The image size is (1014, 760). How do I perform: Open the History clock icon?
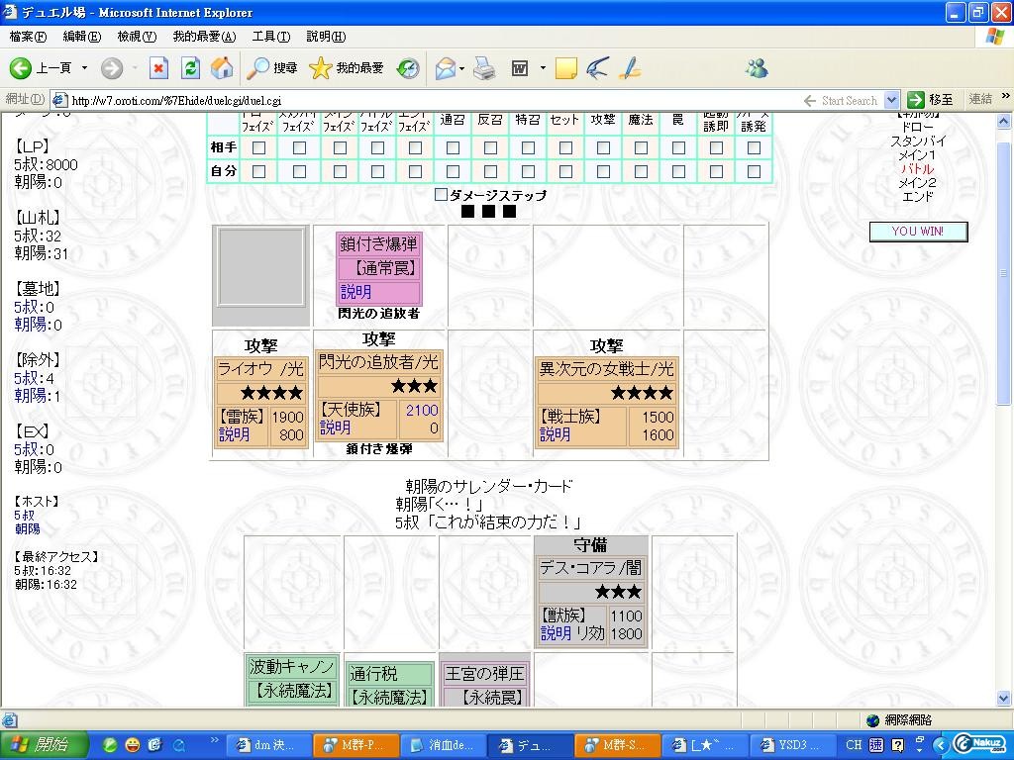[408, 68]
